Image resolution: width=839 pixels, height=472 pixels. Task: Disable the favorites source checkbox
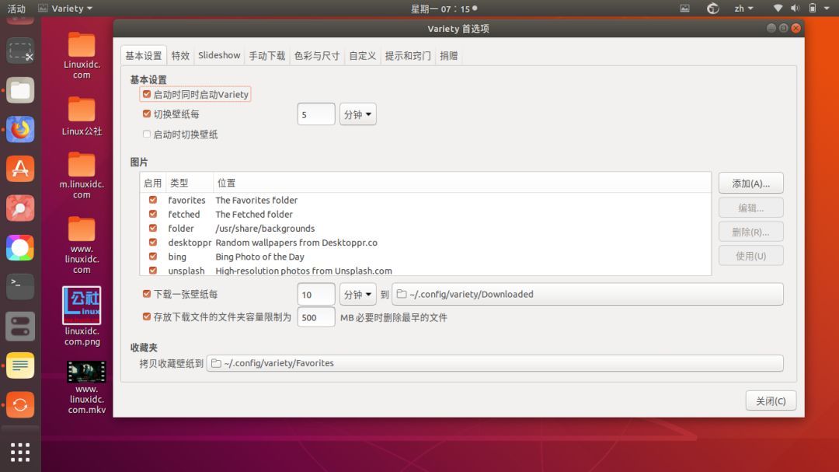pyautogui.click(x=153, y=200)
